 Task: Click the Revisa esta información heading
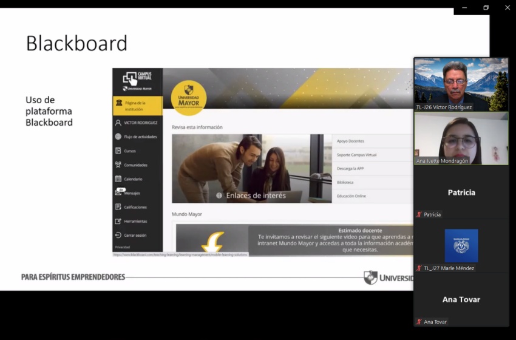(x=197, y=127)
